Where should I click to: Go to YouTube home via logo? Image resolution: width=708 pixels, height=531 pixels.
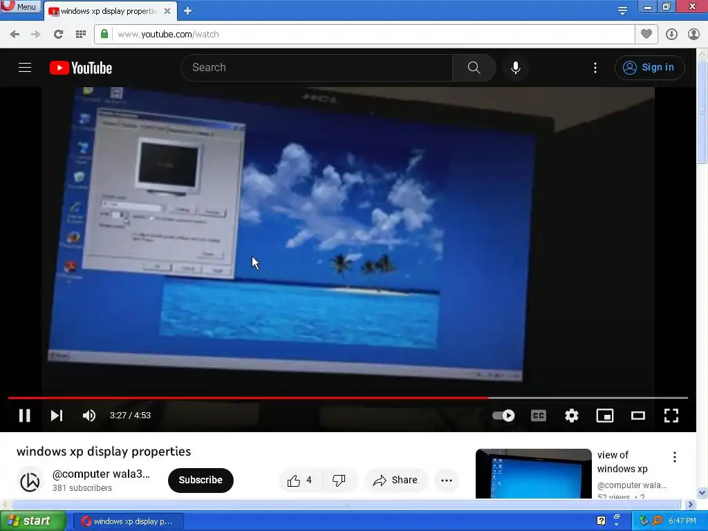click(81, 68)
